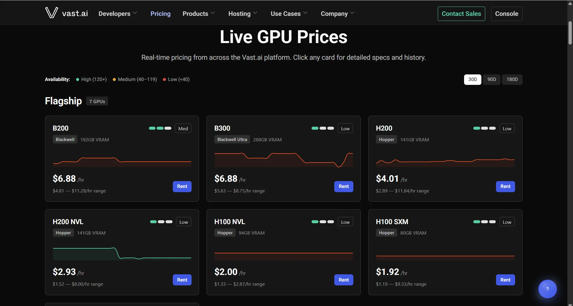Click the red Low availability dot
Image resolution: width=573 pixels, height=306 pixels.
(164, 79)
